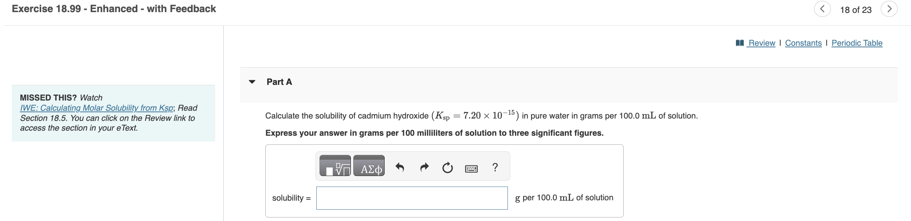This screenshot has height=221, width=911.
Task: Open the Greek symbols ΑΣΦ palette
Action: pos(369,166)
